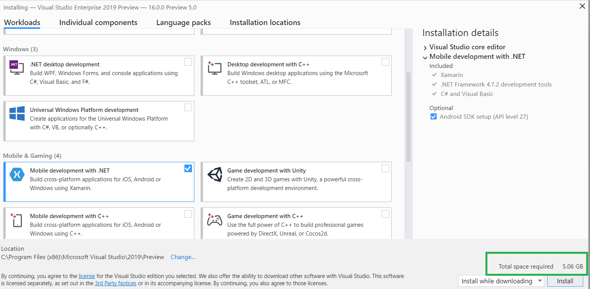
Task: Click the Desktop development with C++ icon
Action: (214, 68)
